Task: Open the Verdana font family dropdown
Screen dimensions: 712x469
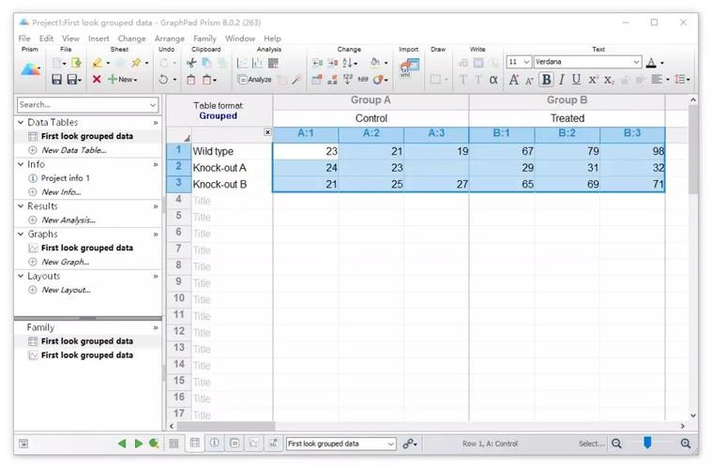Action: coord(637,62)
